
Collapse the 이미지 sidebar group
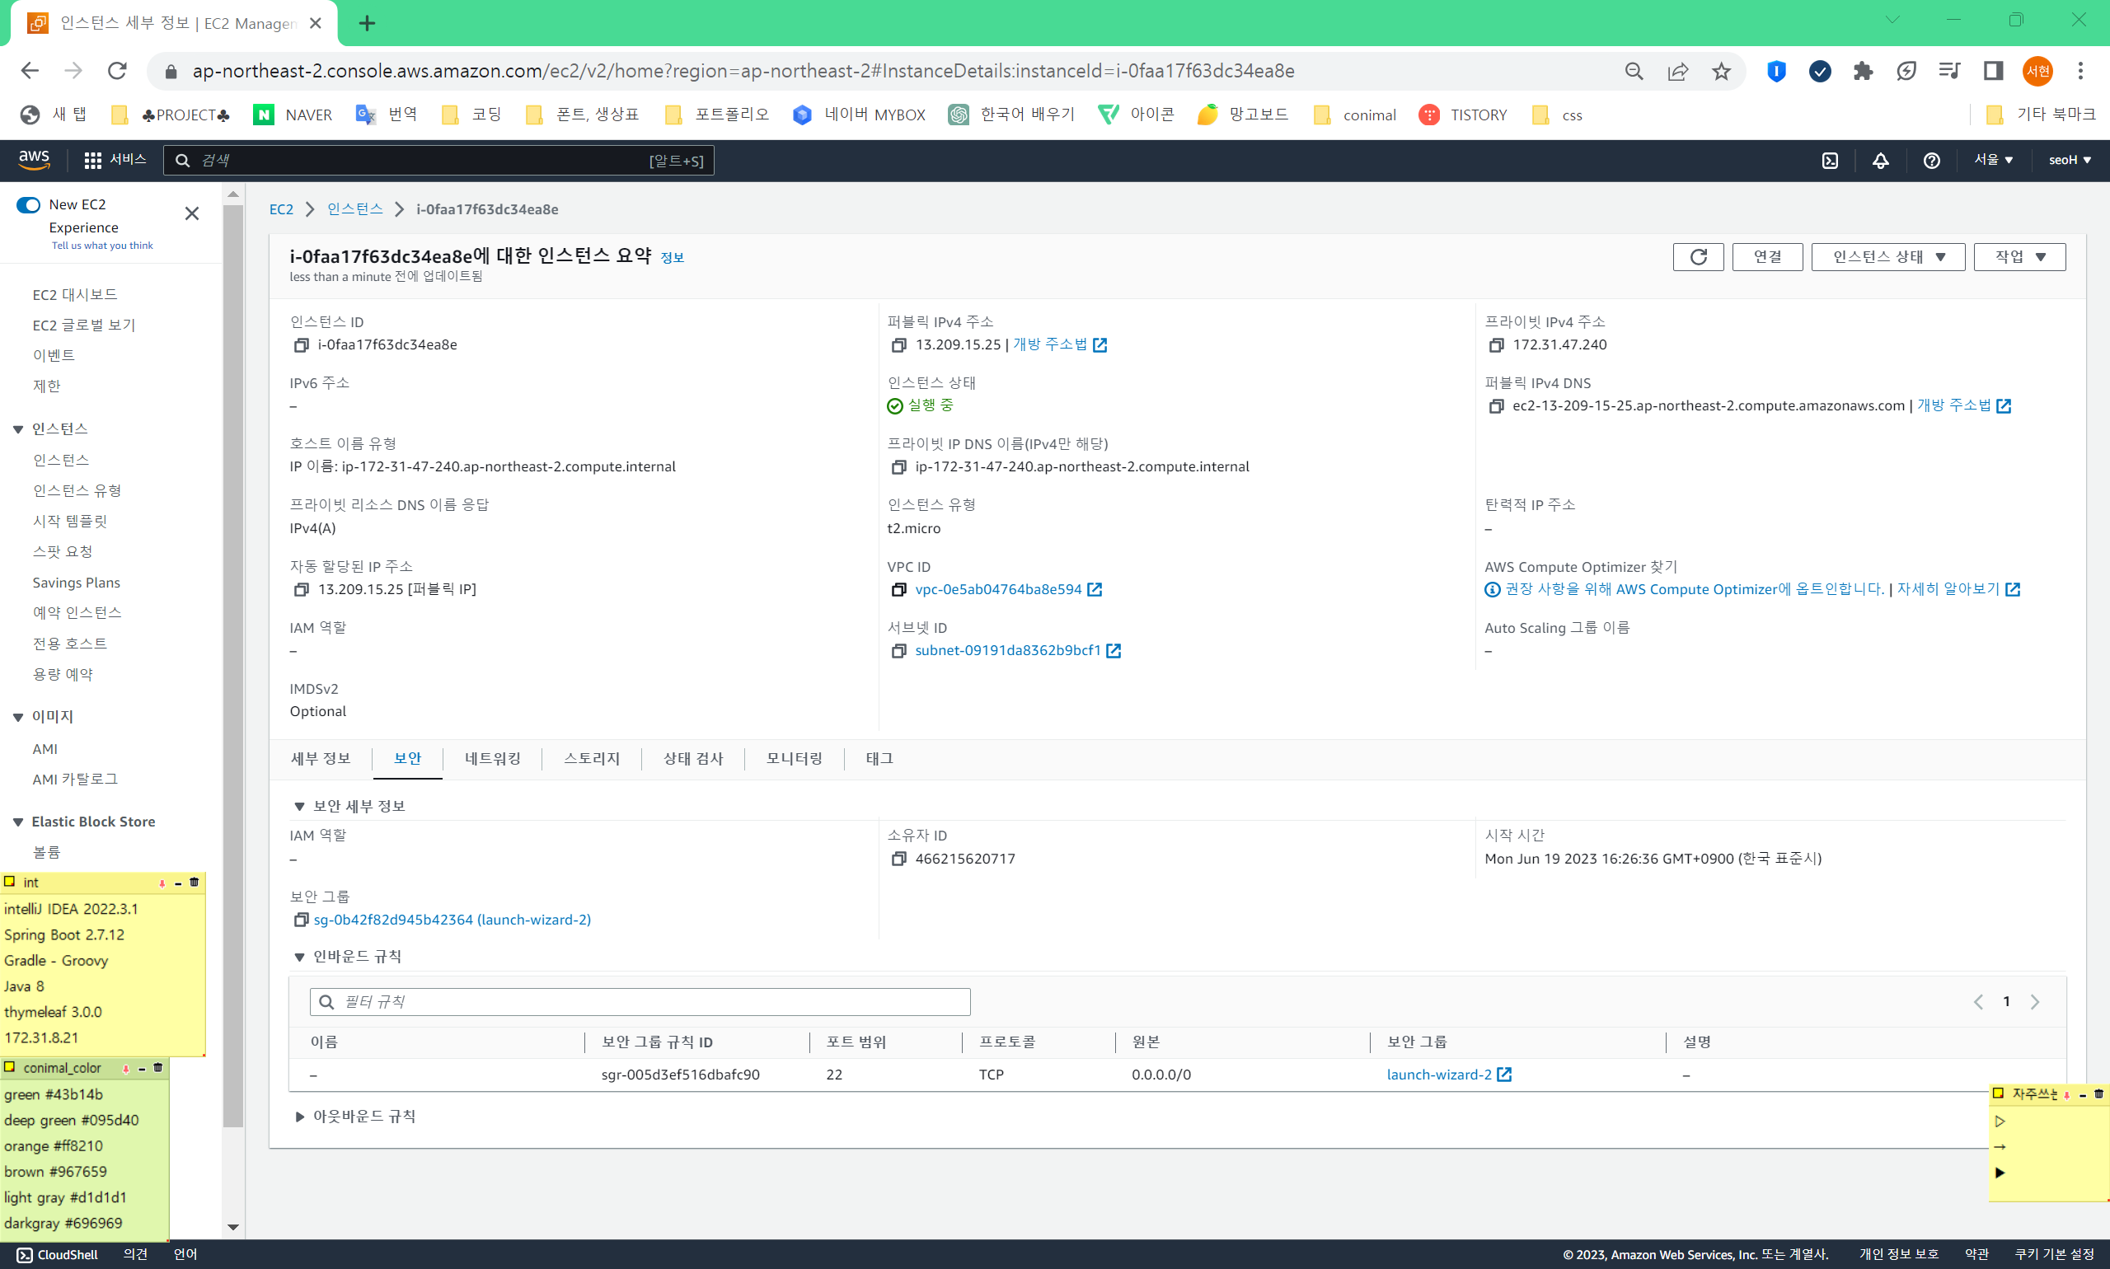coord(18,717)
